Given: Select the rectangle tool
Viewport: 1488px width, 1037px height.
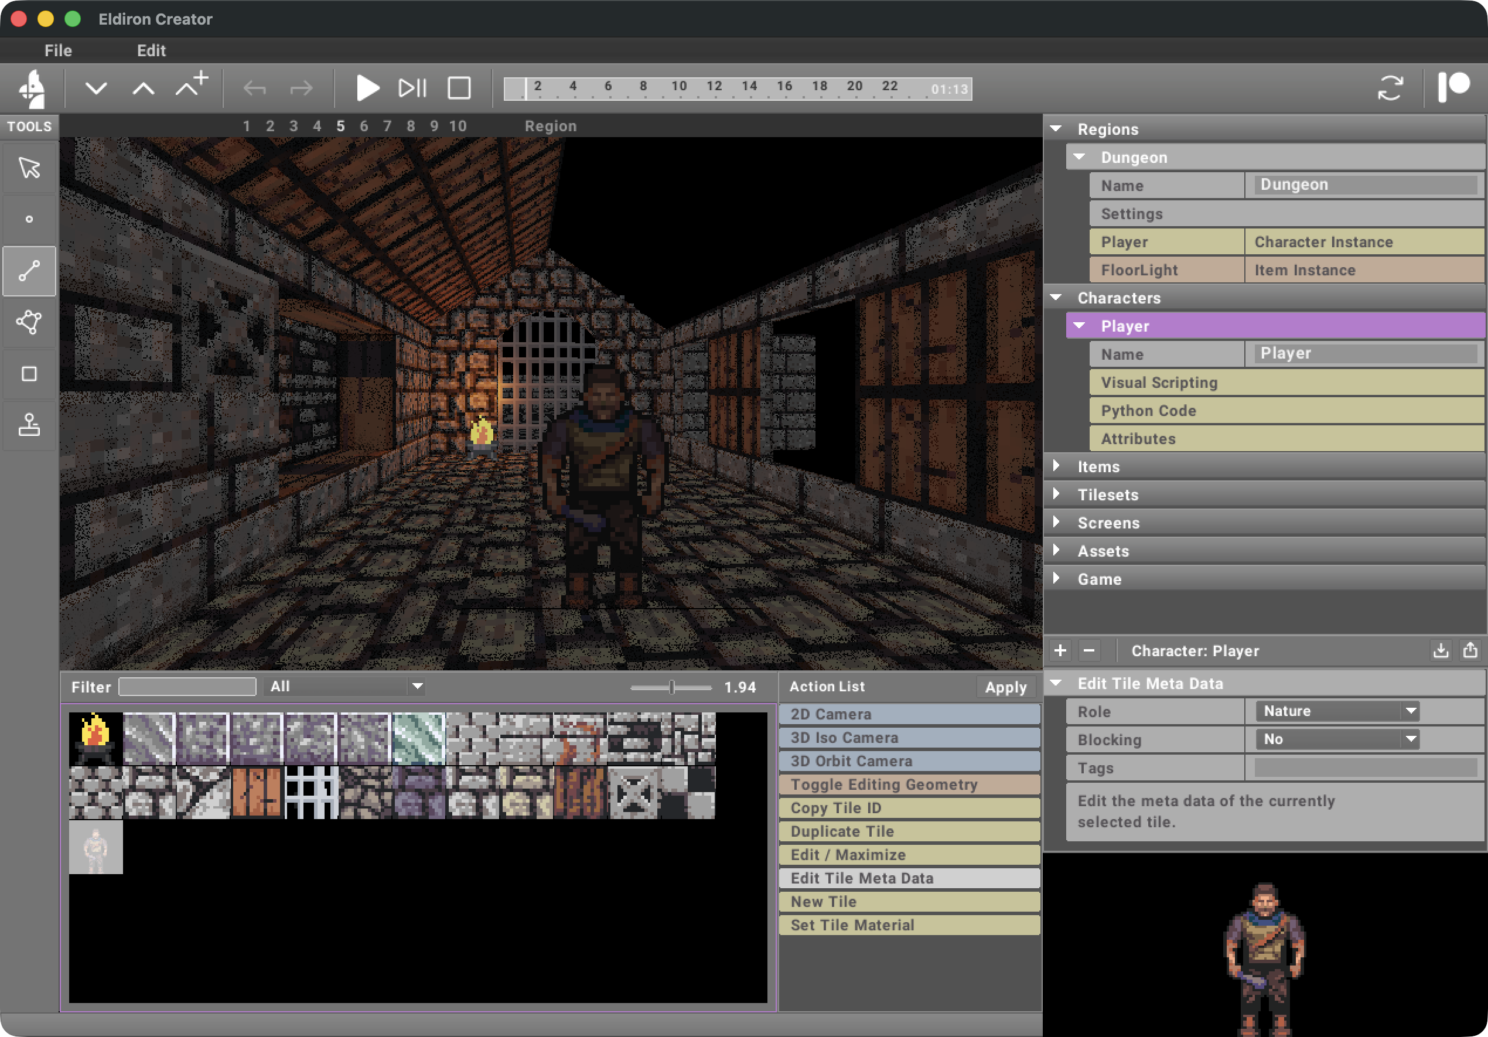Looking at the screenshot, I should point(29,373).
